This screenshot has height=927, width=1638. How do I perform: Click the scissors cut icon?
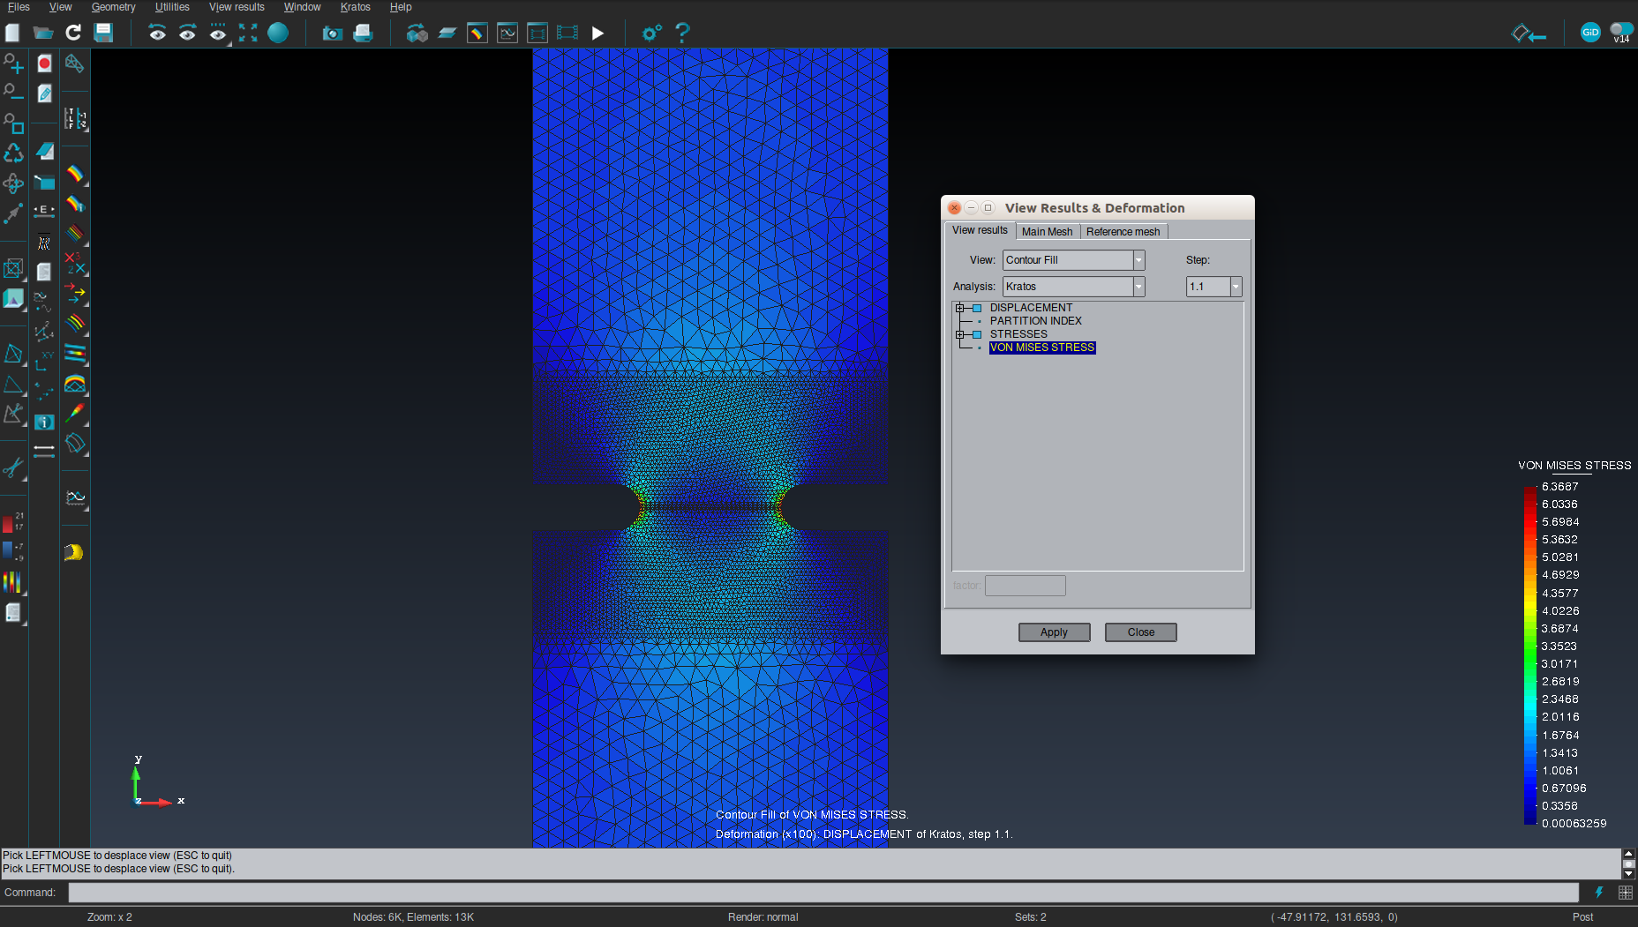13,467
